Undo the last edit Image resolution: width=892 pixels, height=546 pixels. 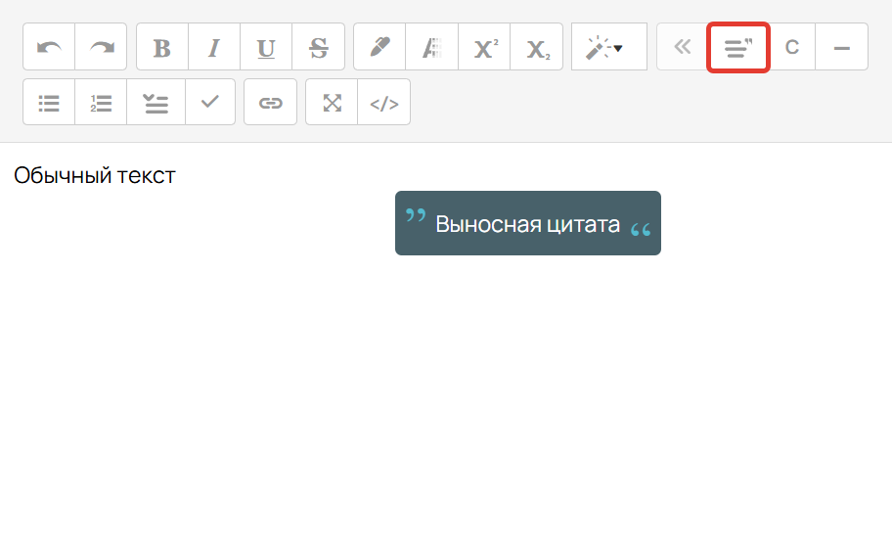coord(49,47)
